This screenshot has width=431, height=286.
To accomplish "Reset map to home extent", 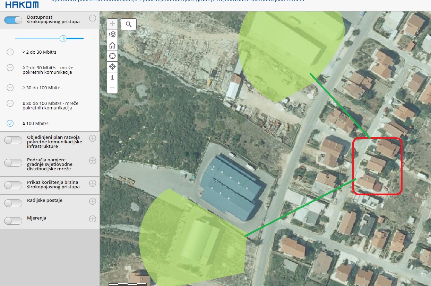I will coord(112,45).
